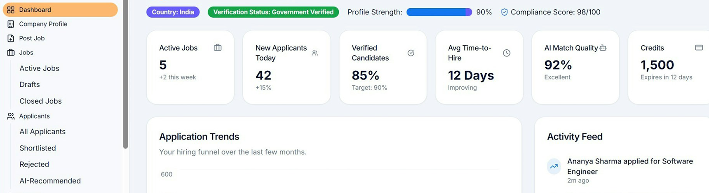This screenshot has height=193, width=709.
Task: Go to AI-Recommended applicants
Action: pyautogui.click(x=50, y=181)
